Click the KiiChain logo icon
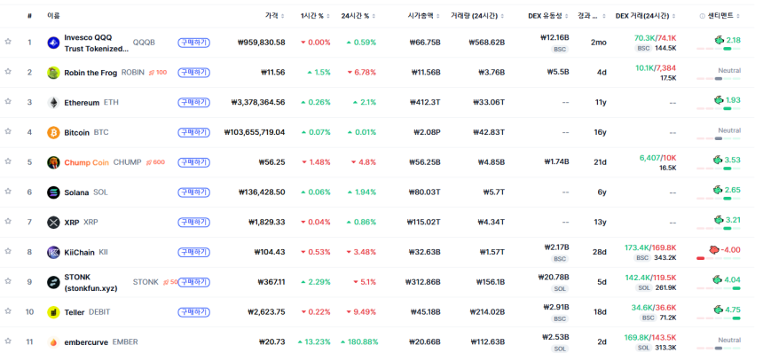 coord(53,253)
